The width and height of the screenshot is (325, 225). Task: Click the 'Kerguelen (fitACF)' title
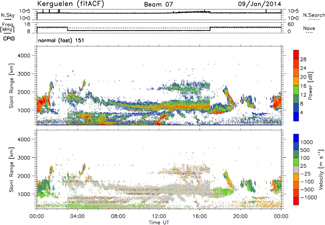(x=70, y=4)
